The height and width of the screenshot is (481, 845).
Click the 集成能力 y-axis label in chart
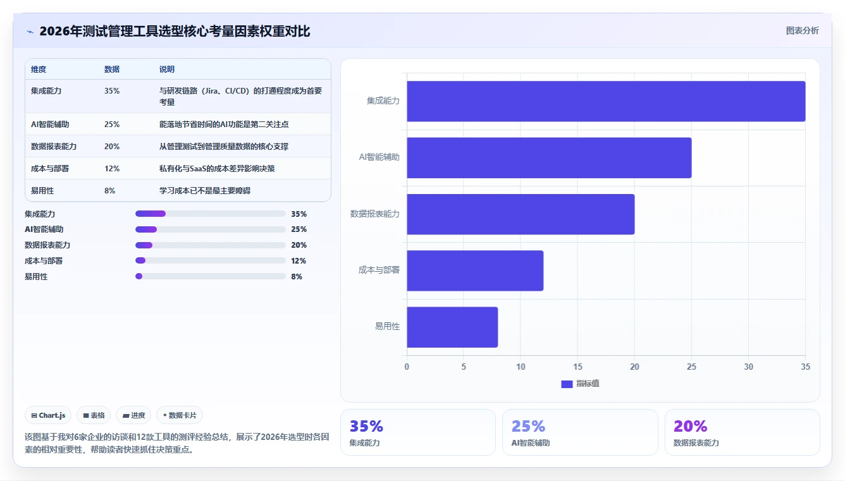pyautogui.click(x=383, y=101)
